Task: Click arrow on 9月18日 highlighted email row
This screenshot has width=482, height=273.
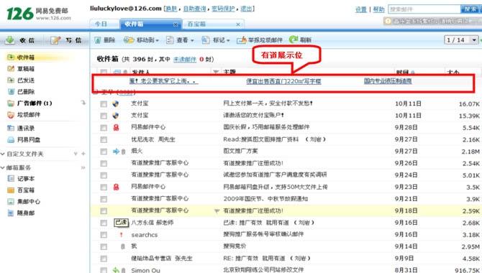Action: [217, 210]
